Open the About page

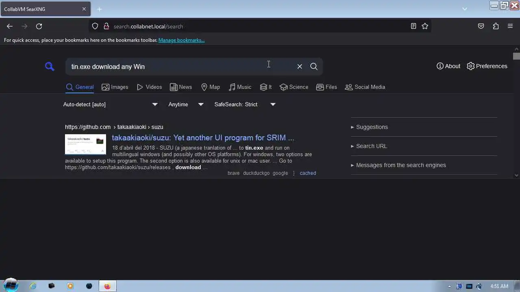(x=448, y=66)
